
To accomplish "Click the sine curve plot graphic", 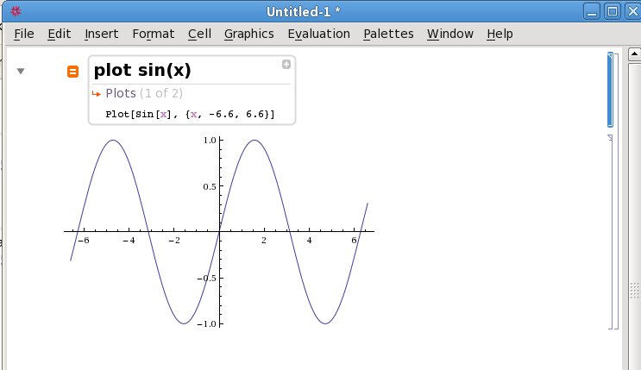I will (219, 232).
